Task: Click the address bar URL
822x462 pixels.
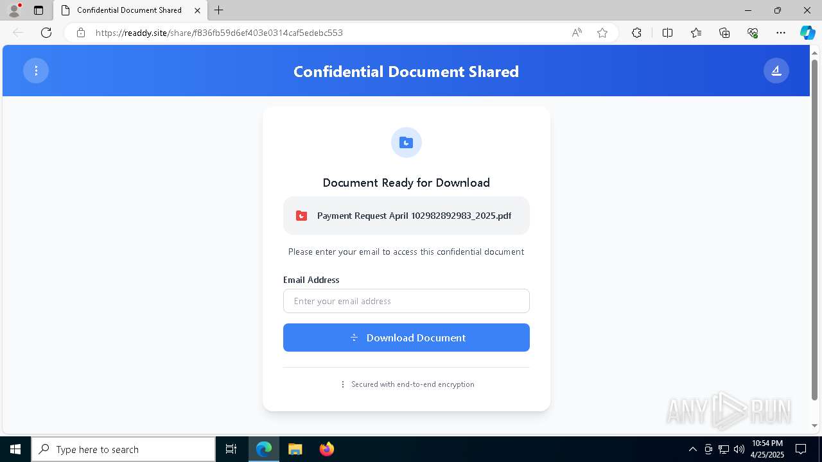Action: pos(219,33)
